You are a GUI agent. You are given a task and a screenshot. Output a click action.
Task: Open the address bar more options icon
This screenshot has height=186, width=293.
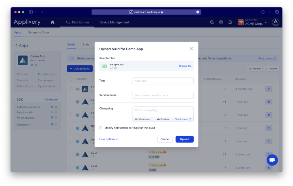click(x=198, y=12)
